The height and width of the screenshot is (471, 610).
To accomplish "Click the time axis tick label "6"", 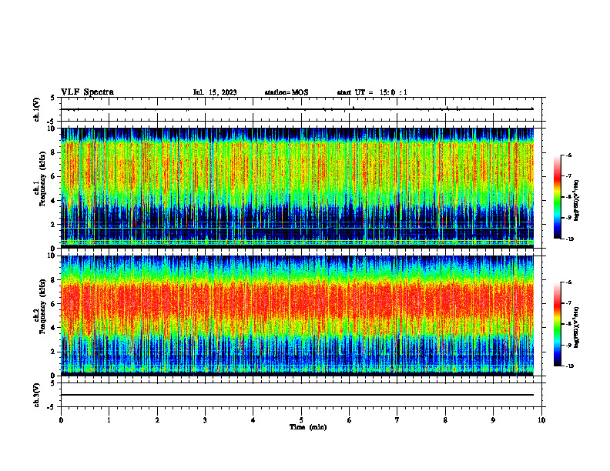I will click(350, 420).
